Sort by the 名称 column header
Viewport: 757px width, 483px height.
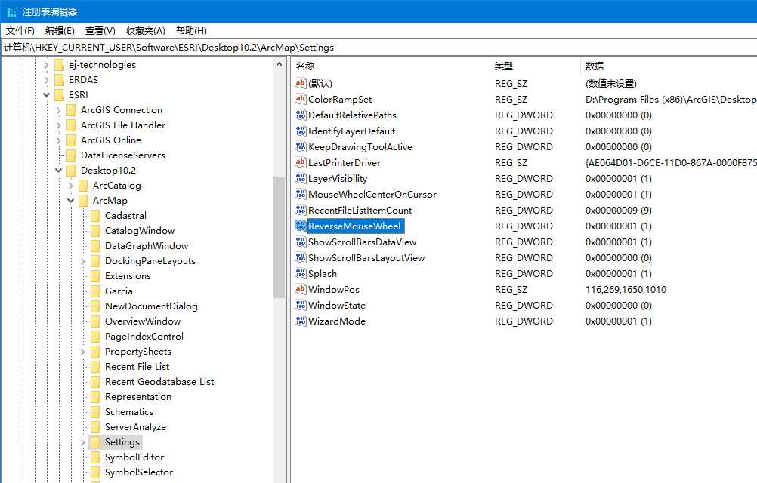pyautogui.click(x=391, y=66)
